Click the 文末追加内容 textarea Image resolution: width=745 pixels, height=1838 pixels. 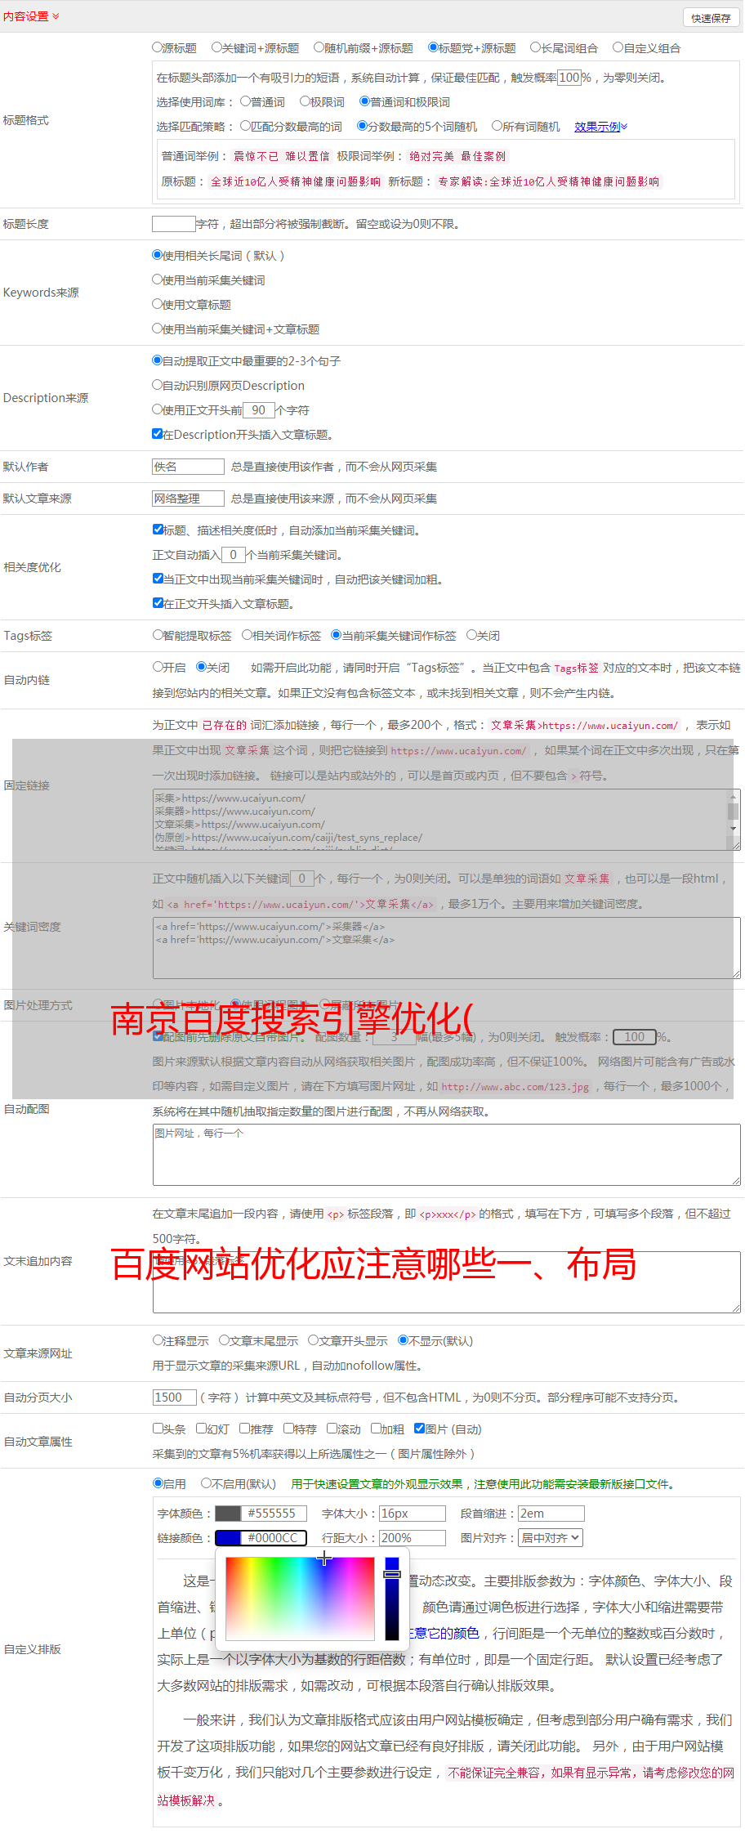(446, 1282)
